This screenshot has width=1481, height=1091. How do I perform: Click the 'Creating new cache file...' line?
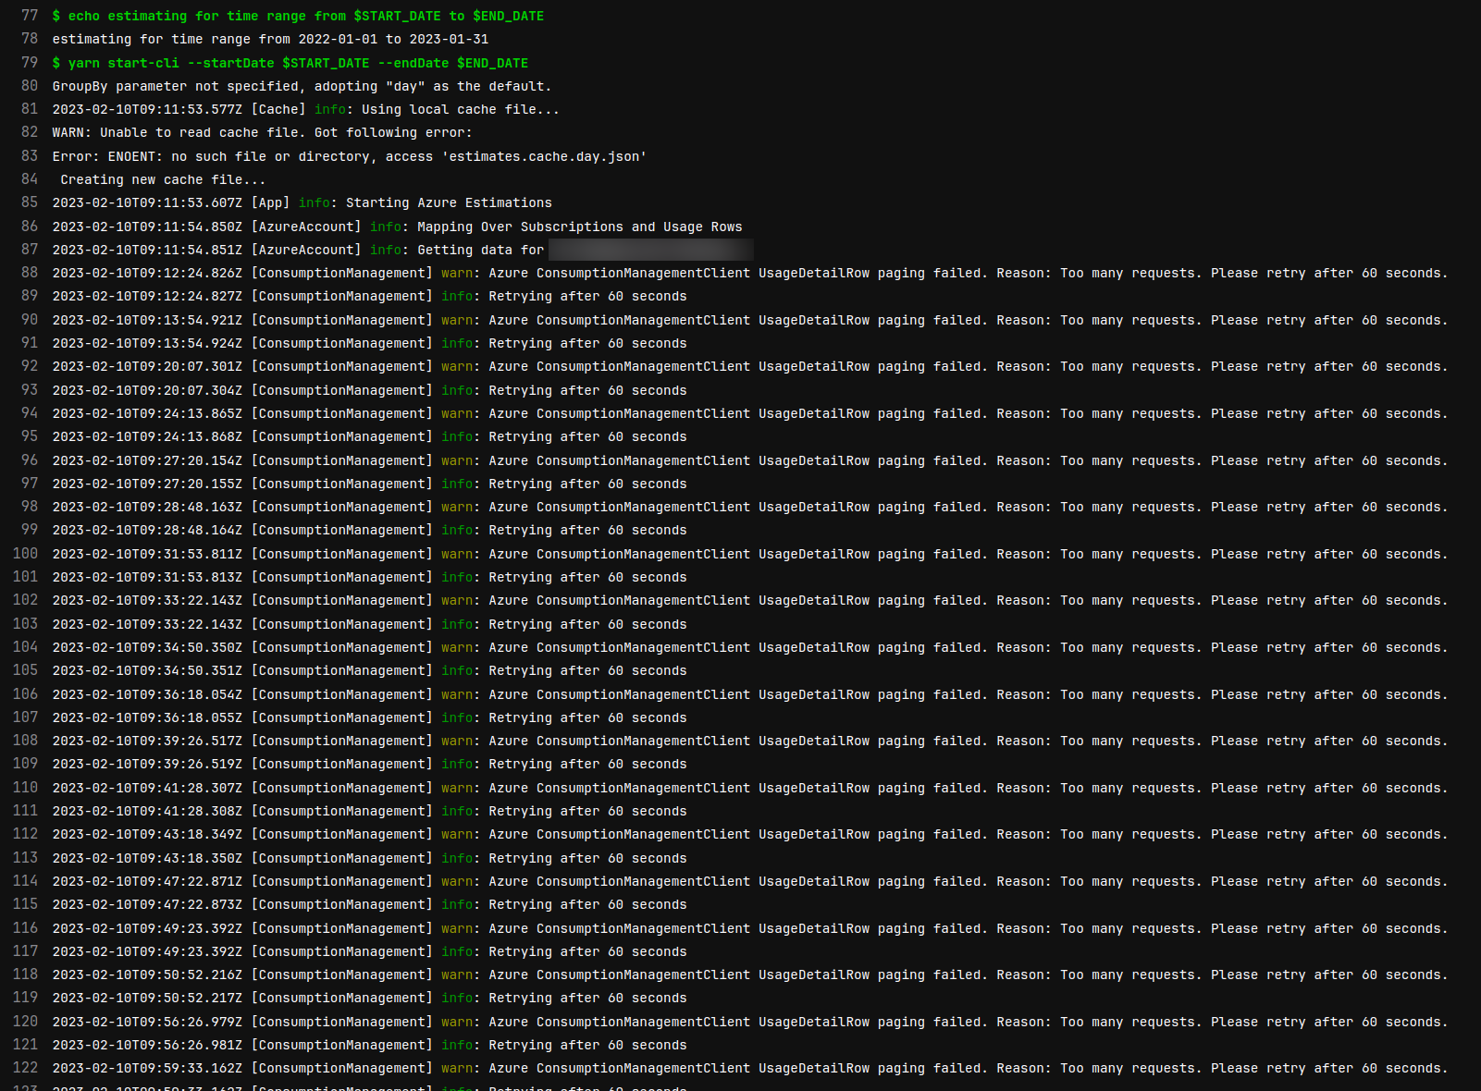(163, 179)
